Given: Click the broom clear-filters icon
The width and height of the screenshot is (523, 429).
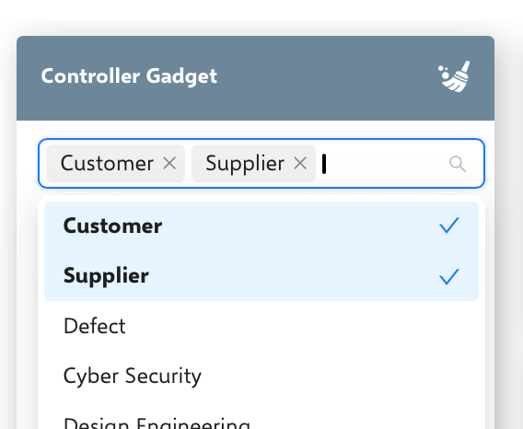Looking at the screenshot, I should [454, 76].
